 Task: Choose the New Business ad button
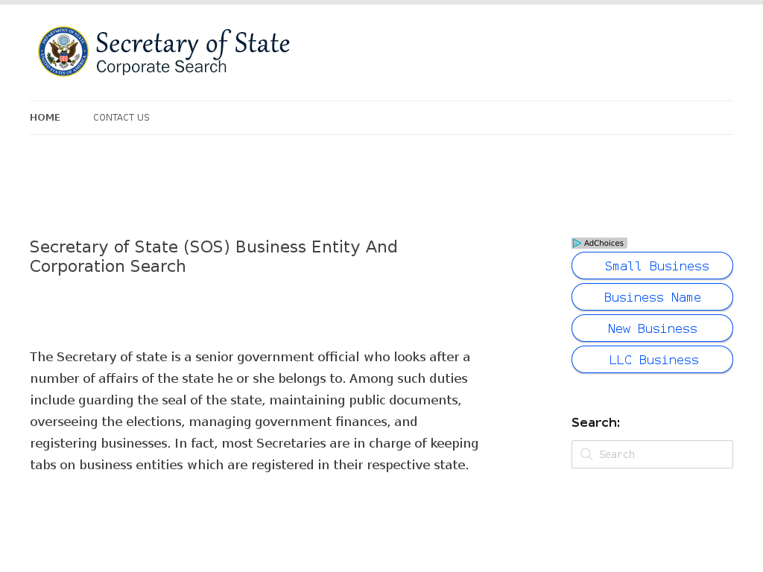point(652,328)
